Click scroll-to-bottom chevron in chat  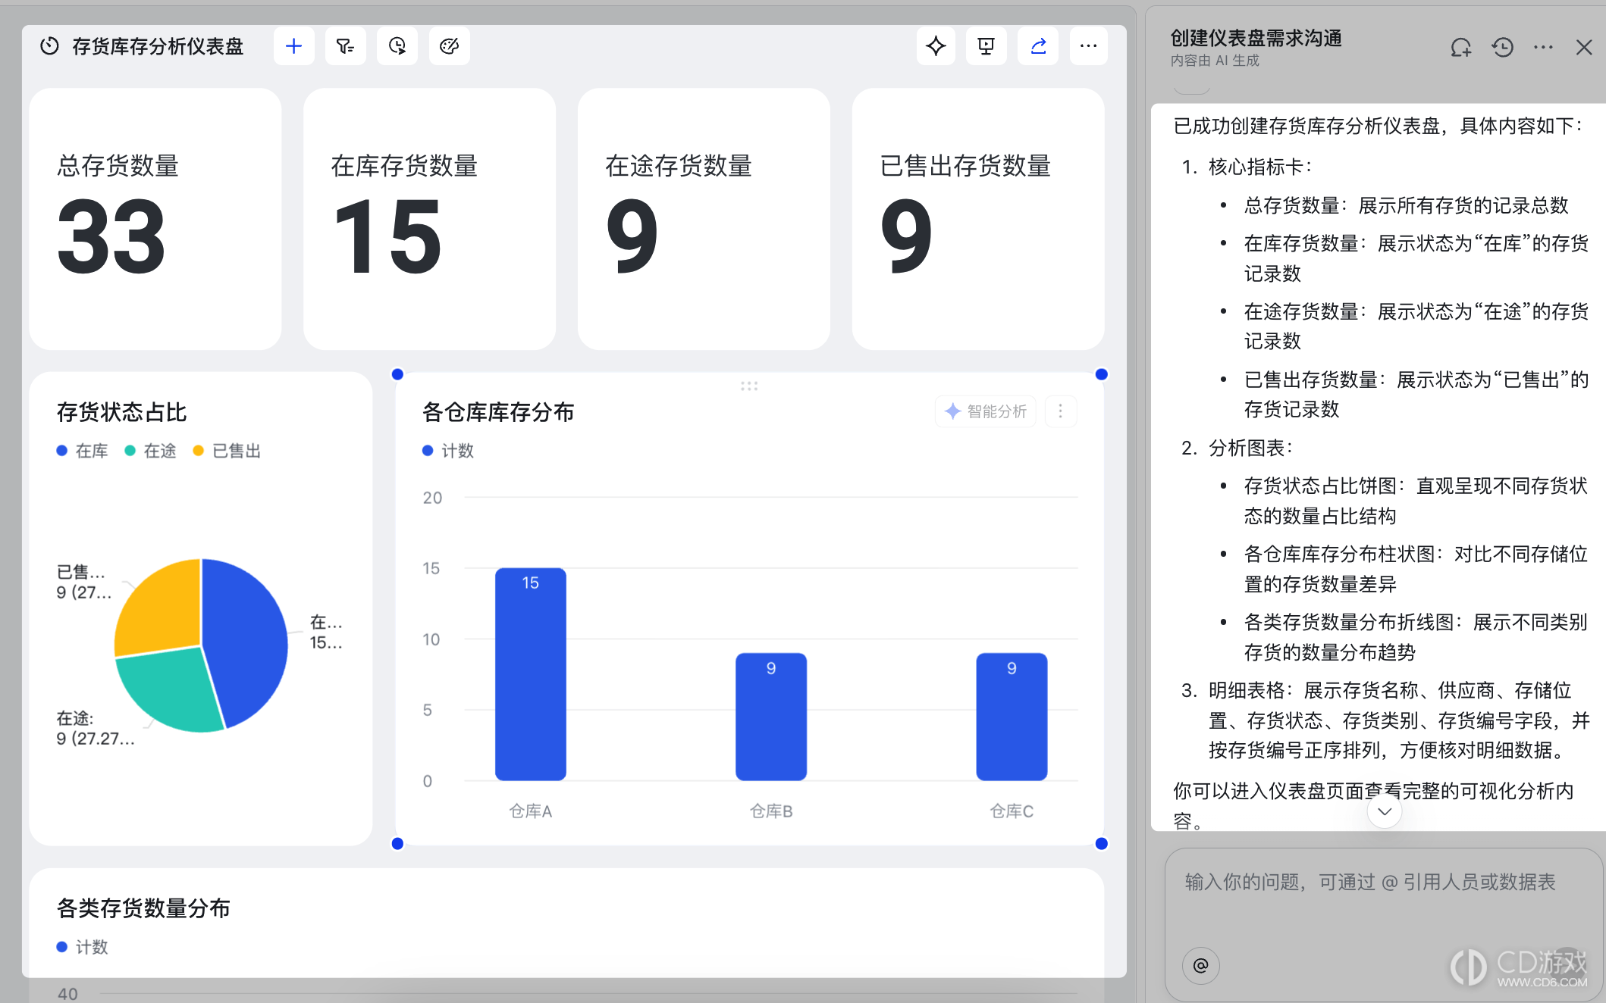1385,811
